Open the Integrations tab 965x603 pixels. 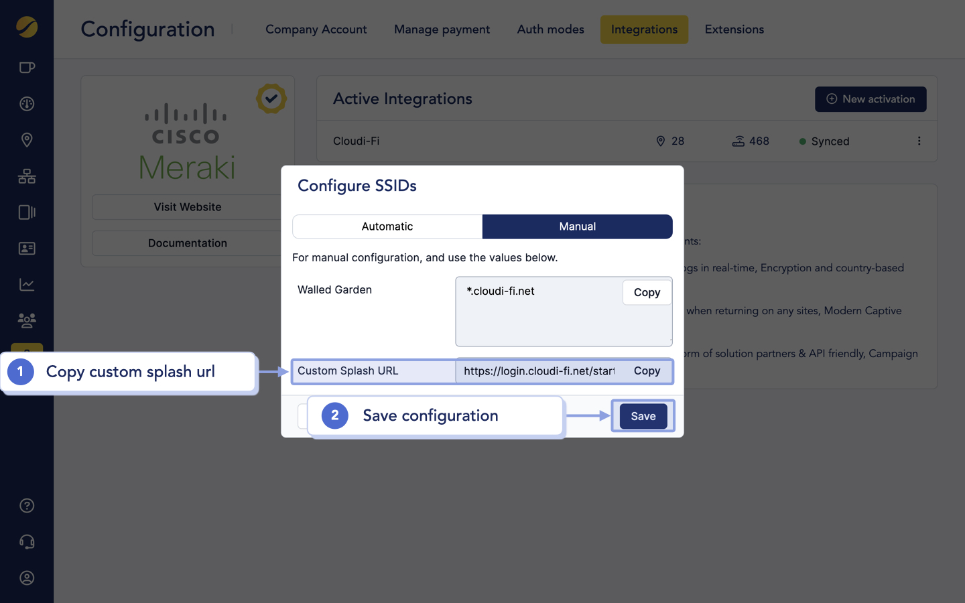(x=643, y=29)
